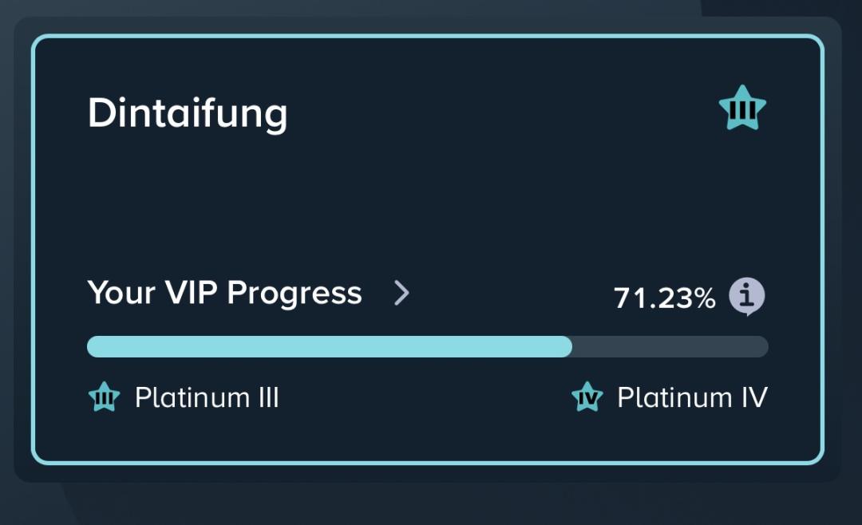The width and height of the screenshot is (862, 525).
Task: Open the info icon next to 71.23%
Action: 746,297
